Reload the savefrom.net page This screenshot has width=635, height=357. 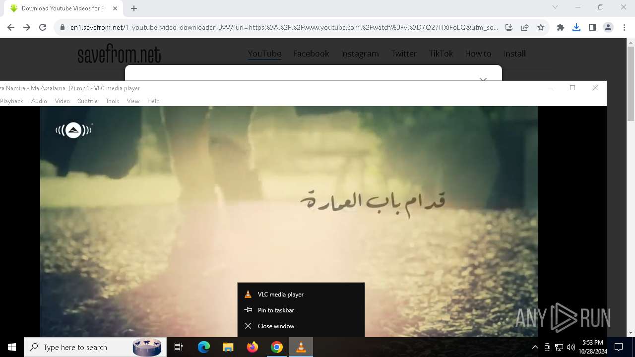point(43,28)
